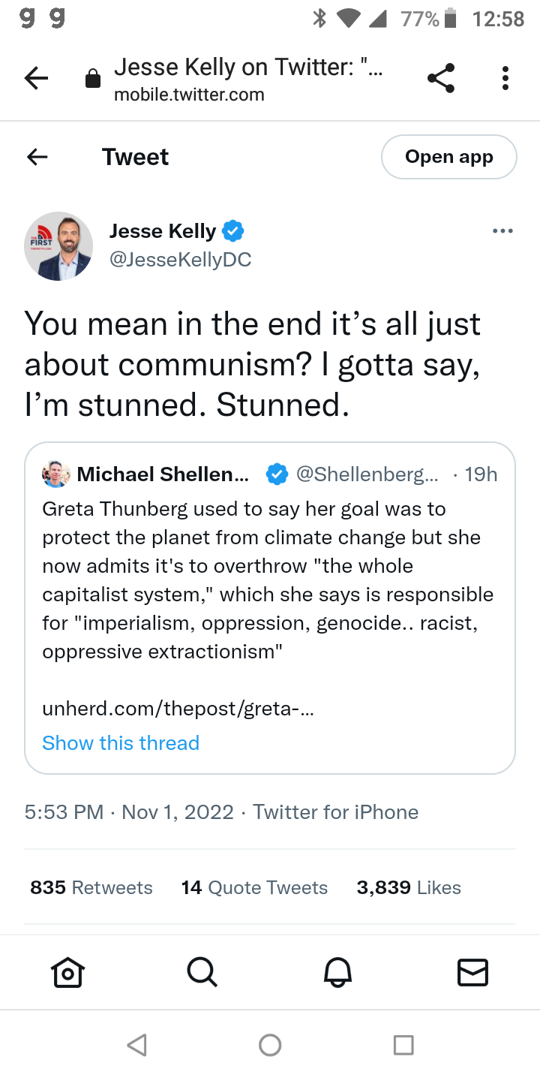Tap the @JesseKellyDC handle
This screenshot has width=540, height=1081.
(x=180, y=260)
